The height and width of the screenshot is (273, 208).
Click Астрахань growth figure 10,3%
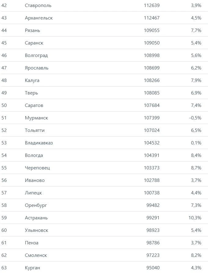(x=195, y=218)
